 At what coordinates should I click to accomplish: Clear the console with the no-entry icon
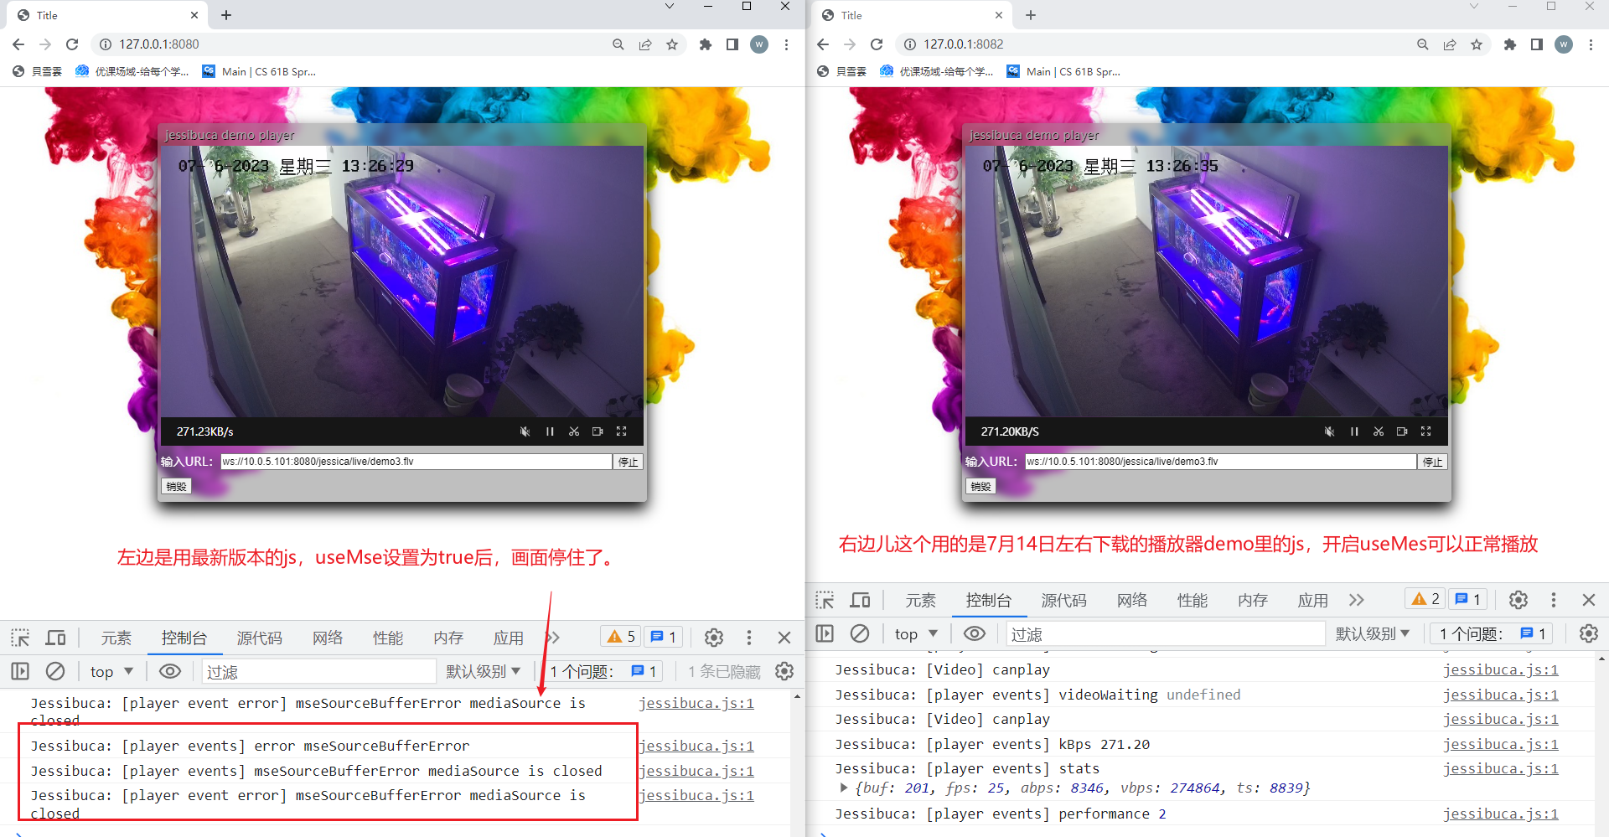[x=55, y=670]
